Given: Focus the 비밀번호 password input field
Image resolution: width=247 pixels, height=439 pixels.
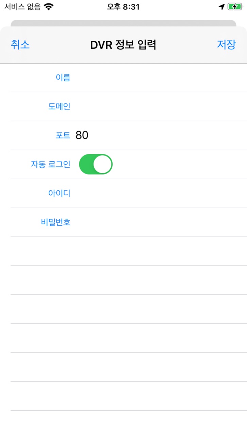Looking at the screenshot, I should coord(159,223).
